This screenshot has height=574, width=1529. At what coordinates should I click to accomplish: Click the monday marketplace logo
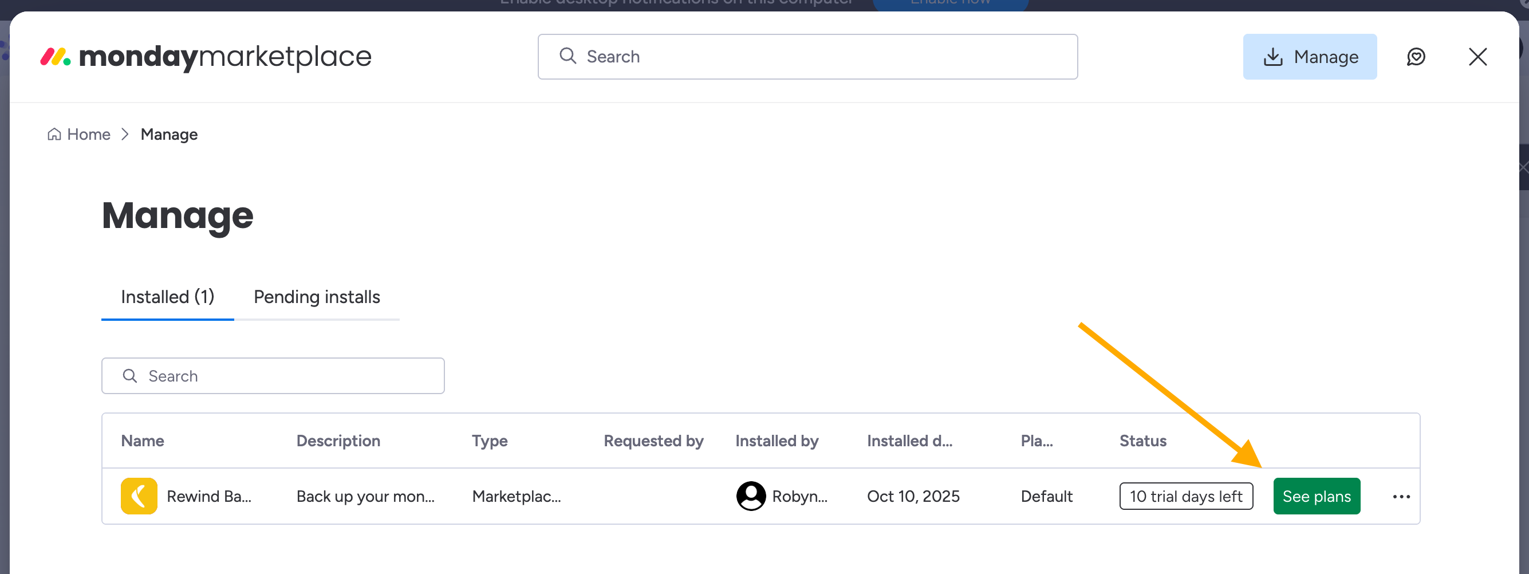(206, 56)
